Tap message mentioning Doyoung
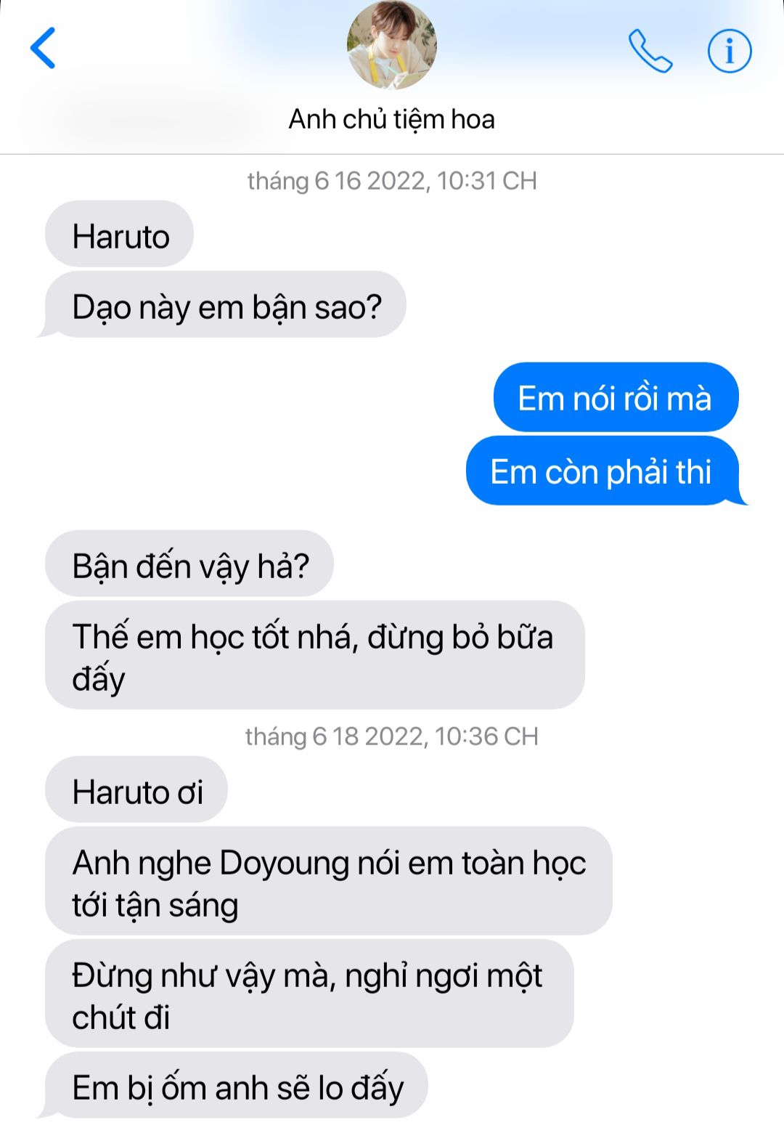The height and width of the screenshot is (1141, 784). pos(329,881)
